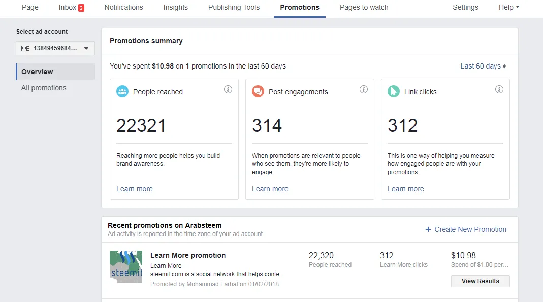Select All promotions in the sidebar

(44, 88)
